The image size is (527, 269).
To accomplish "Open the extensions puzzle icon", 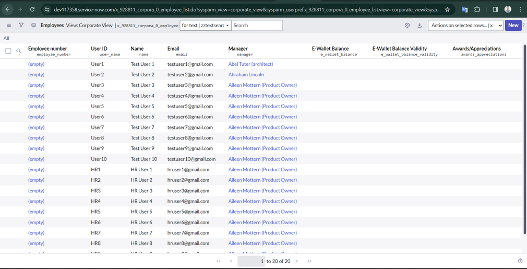I will pyautogui.click(x=477, y=9).
